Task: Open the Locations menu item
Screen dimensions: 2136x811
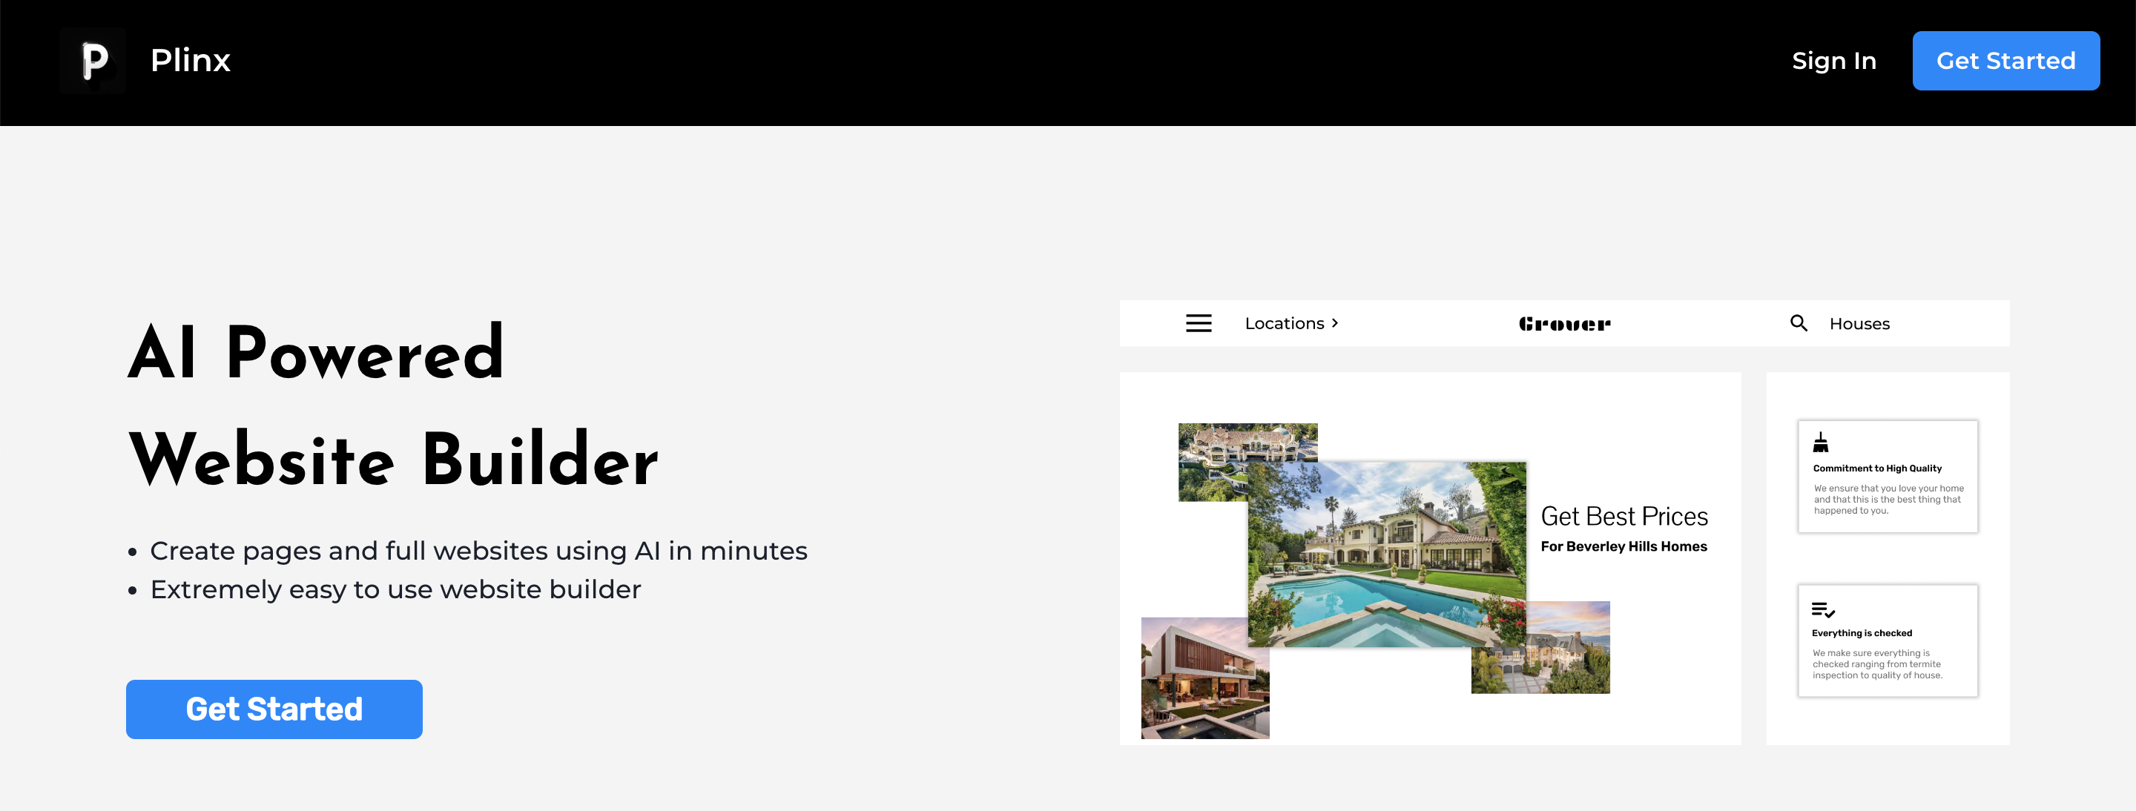Action: (x=1285, y=323)
